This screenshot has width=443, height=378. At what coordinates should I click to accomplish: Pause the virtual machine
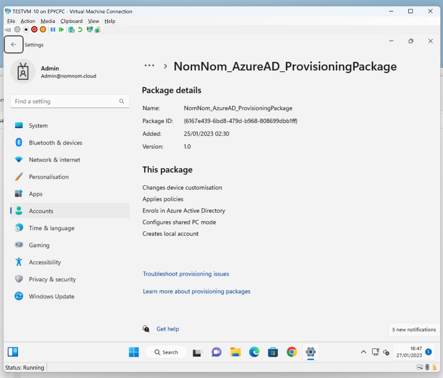pos(53,29)
